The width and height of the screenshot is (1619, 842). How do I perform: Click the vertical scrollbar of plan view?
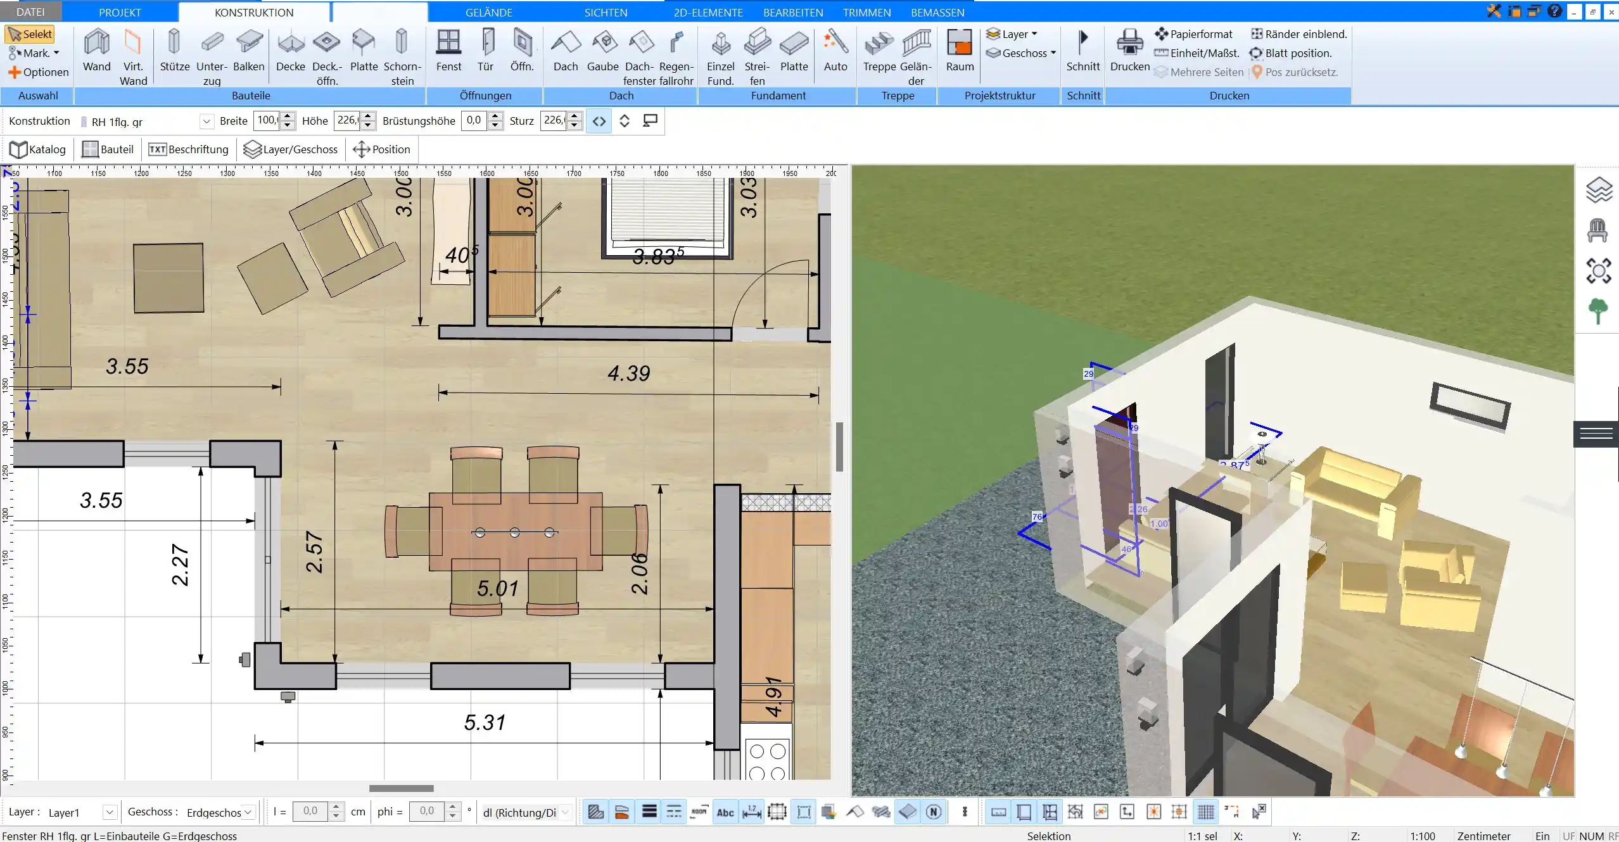tap(839, 447)
